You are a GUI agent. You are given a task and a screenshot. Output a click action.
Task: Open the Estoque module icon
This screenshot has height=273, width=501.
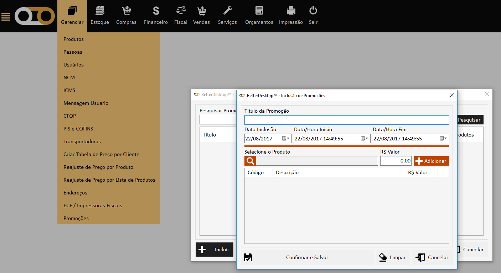tap(100, 11)
